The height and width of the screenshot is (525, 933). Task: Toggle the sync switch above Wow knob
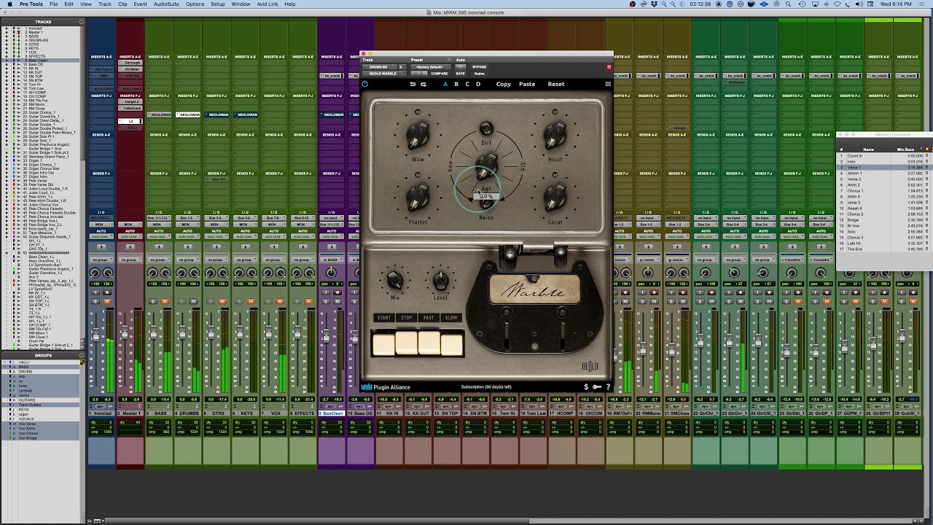(418, 112)
